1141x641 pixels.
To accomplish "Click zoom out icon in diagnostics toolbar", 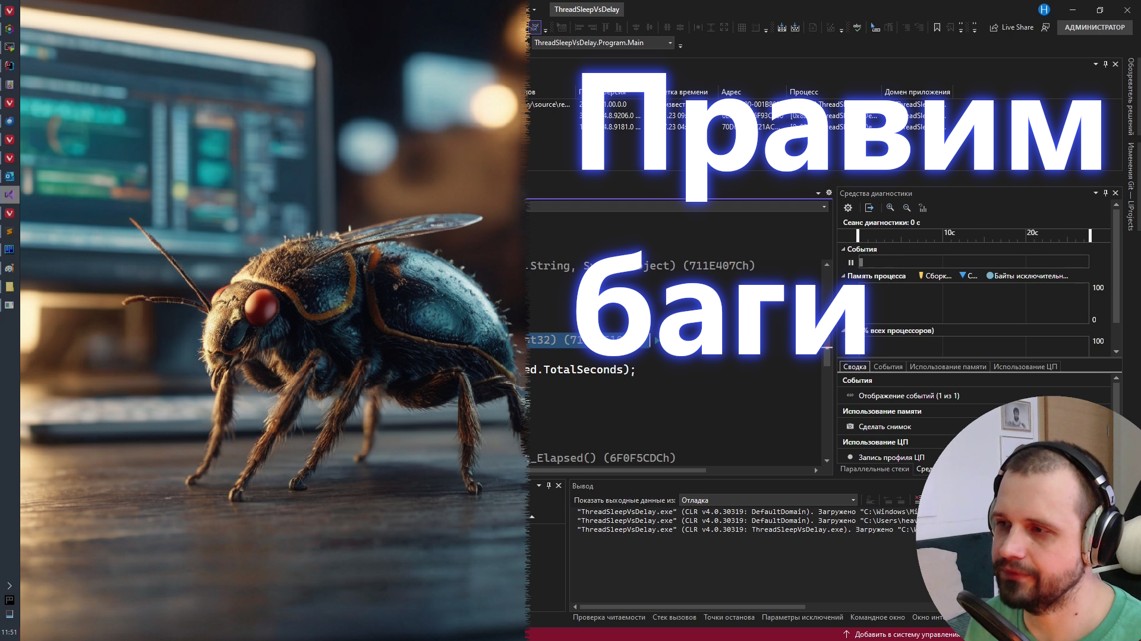I will (907, 208).
